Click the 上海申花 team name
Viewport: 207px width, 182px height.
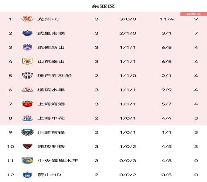click(x=51, y=118)
